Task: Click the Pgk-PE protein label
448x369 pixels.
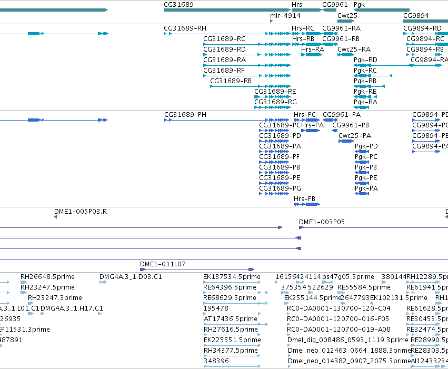Action: (x=366, y=178)
